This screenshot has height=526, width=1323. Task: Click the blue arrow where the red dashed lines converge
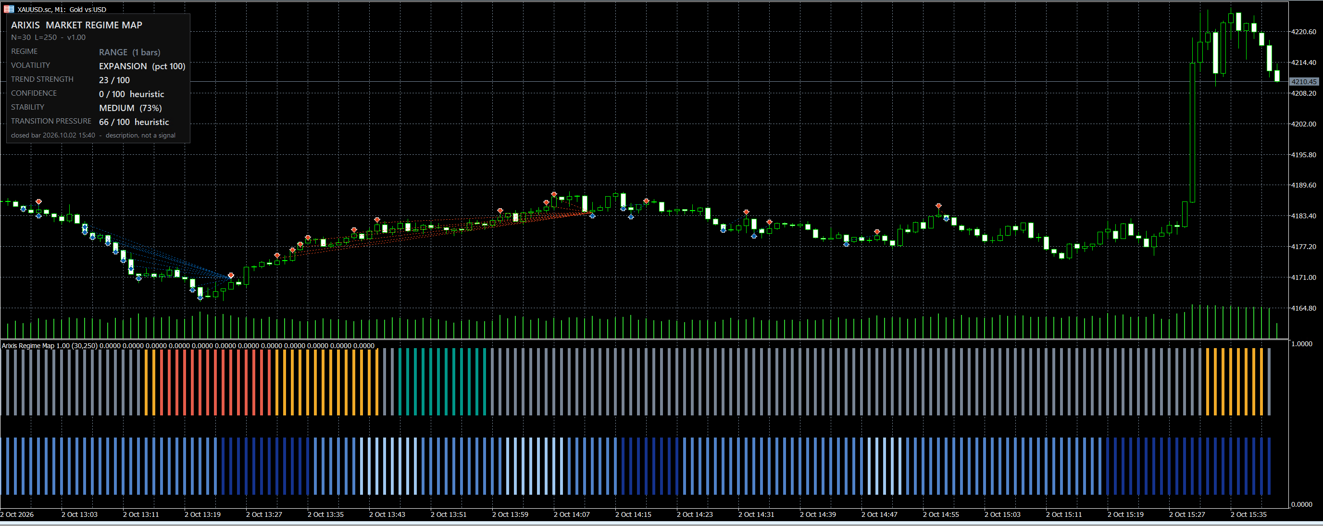click(592, 216)
